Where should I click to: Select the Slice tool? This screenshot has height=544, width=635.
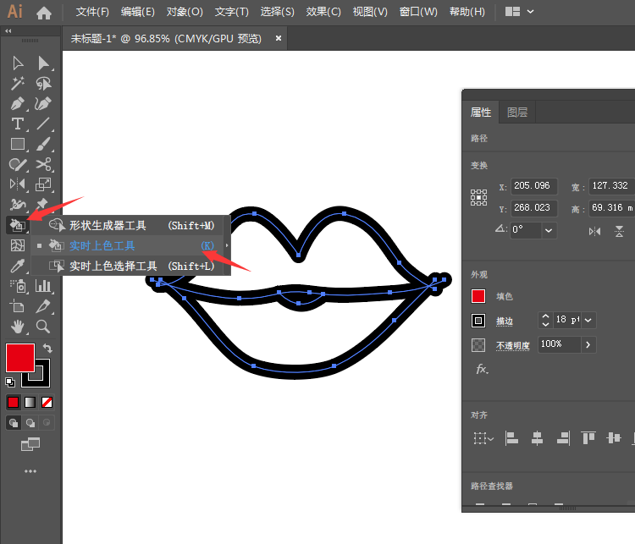43,306
